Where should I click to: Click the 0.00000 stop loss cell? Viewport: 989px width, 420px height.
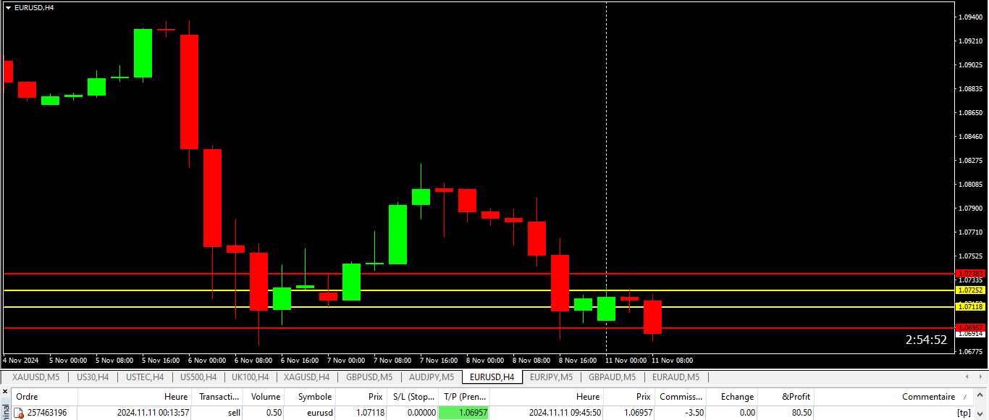point(412,413)
